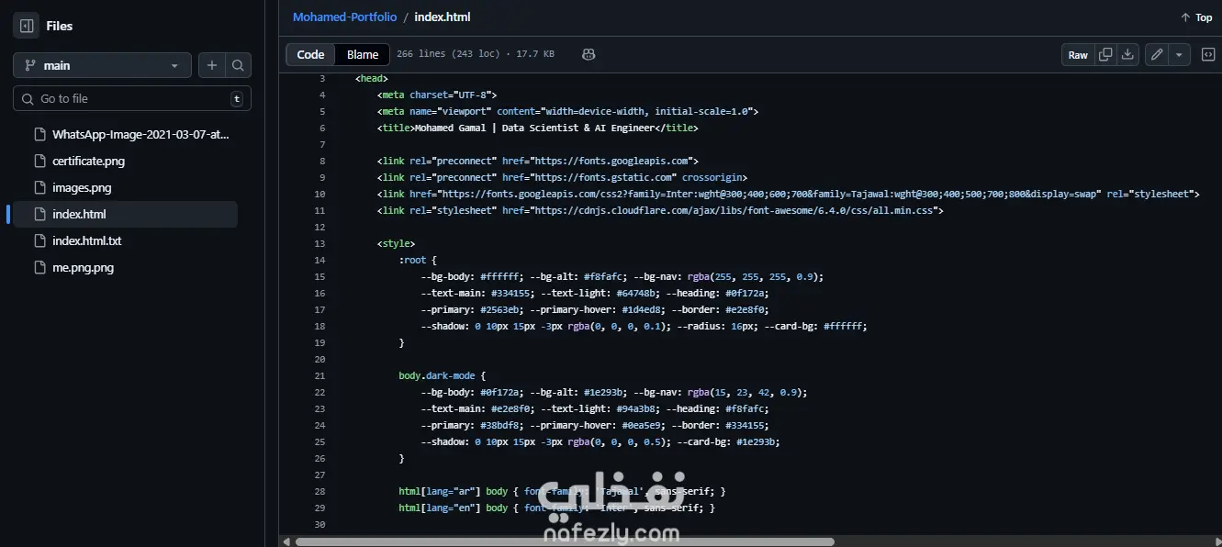The width and height of the screenshot is (1222, 547).
Task: Open the main branch dropdown
Action: tap(102, 65)
